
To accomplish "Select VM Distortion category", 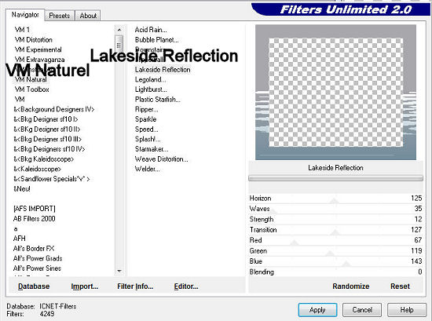I will [x=34, y=40].
